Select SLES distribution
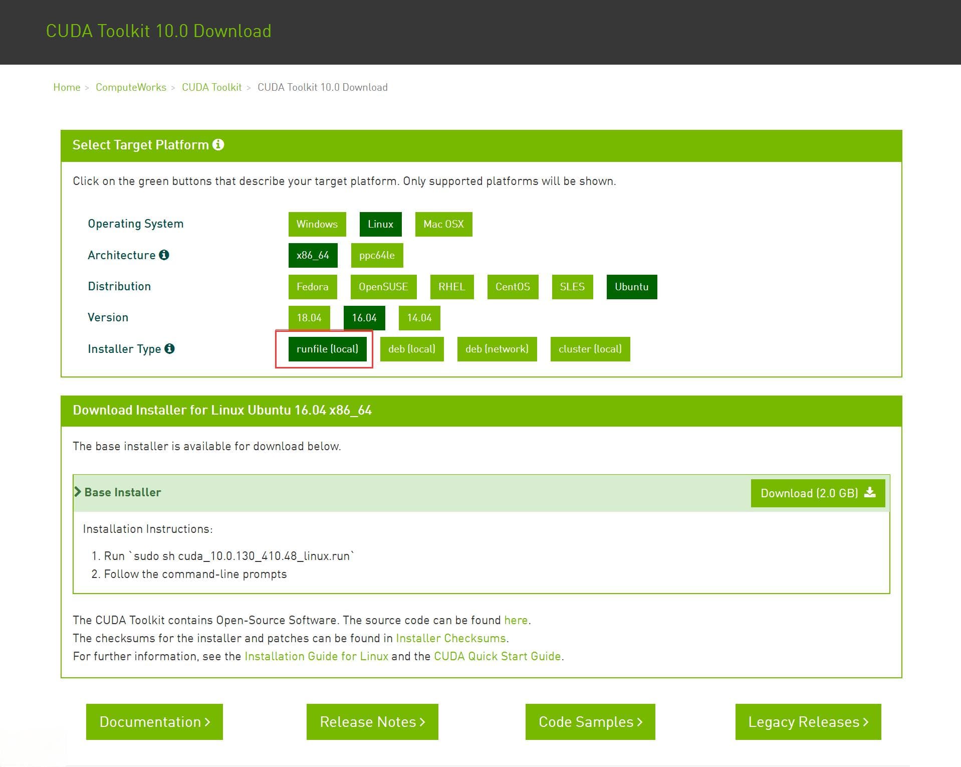This screenshot has width=961, height=767. tap(572, 287)
